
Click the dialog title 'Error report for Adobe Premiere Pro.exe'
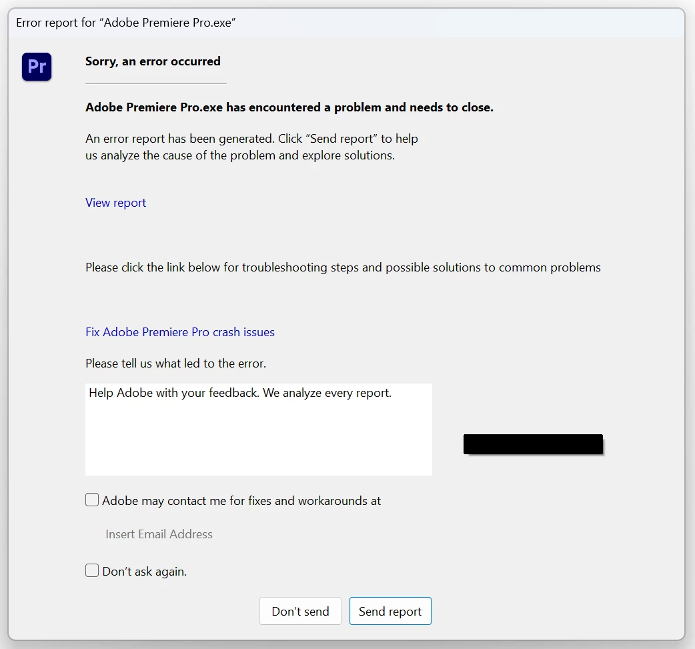[x=126, y=23]
